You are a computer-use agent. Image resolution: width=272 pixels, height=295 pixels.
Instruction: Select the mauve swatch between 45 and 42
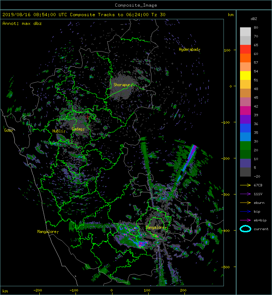coord(245,102)
